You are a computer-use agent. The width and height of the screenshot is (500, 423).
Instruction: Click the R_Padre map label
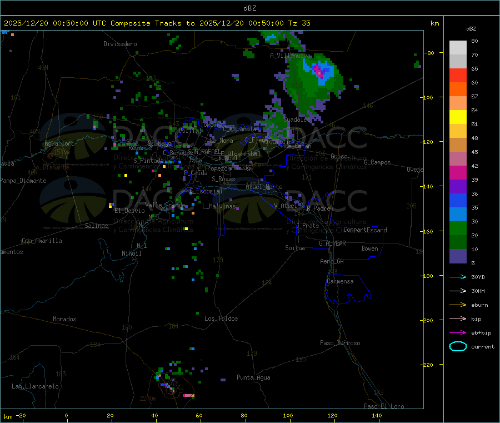point(318,208)
